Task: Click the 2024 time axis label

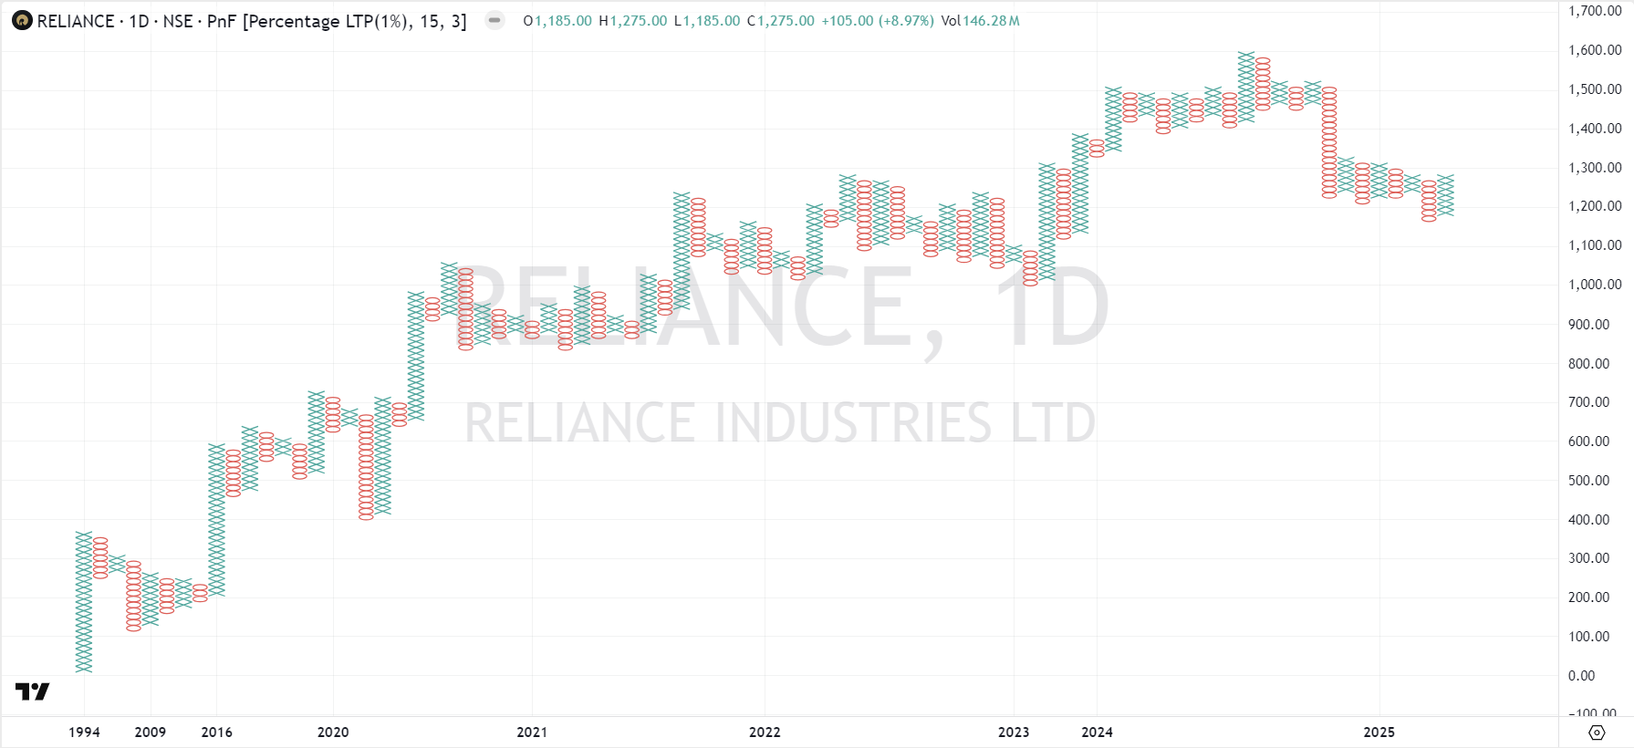Action: [1097, 732]
